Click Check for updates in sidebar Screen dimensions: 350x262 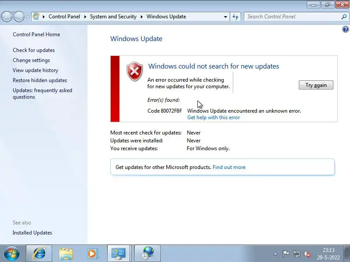click(x=34, y=50)
